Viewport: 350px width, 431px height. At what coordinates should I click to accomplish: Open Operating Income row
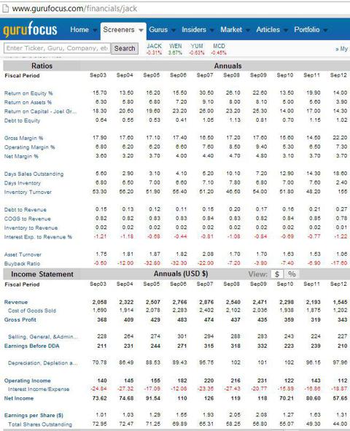[x=28, y=381]
